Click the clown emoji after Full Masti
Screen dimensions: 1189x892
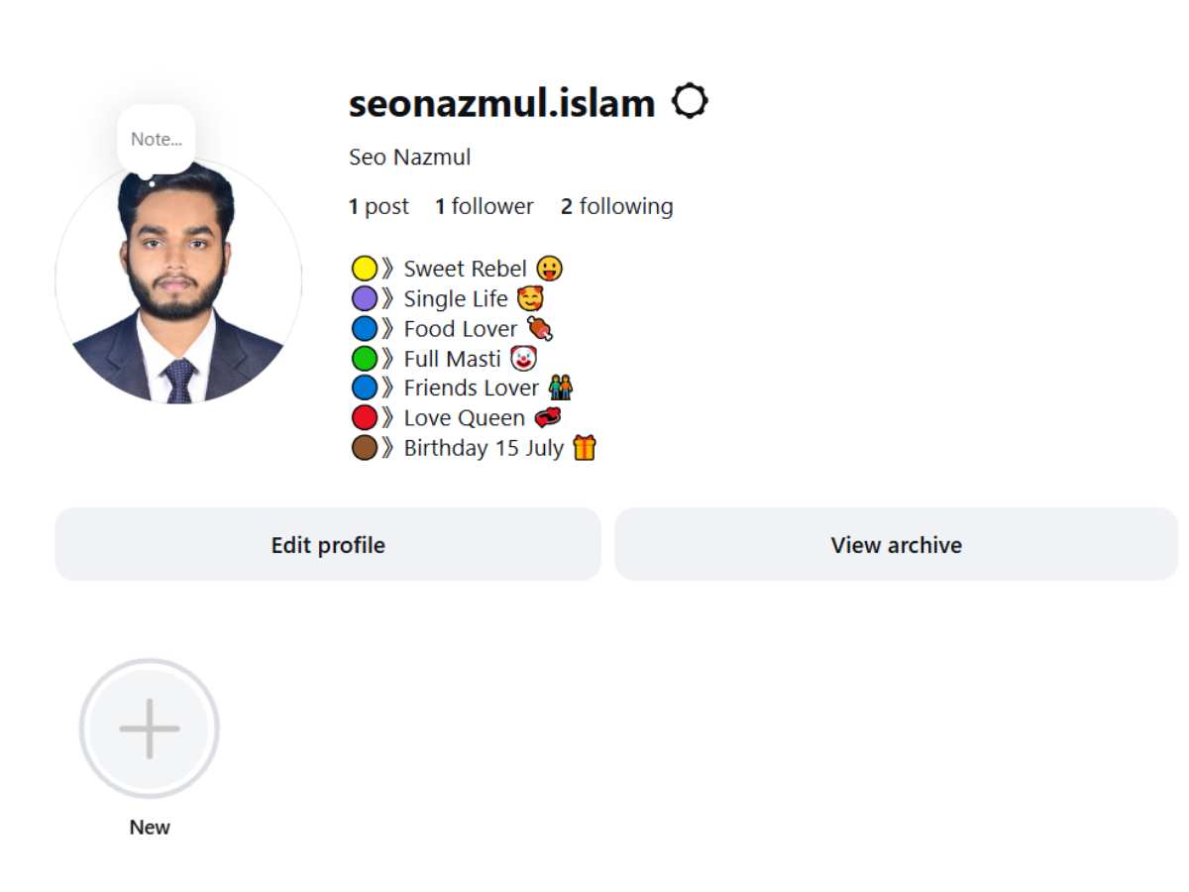click(523, 358)
